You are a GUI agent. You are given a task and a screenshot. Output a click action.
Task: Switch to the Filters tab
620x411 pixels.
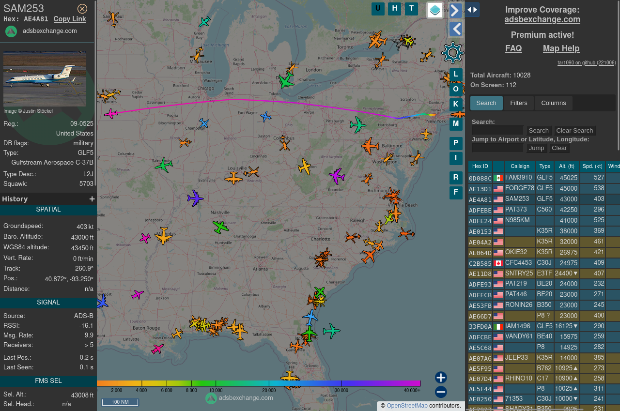pyautogui.click(x=519, y=103)
